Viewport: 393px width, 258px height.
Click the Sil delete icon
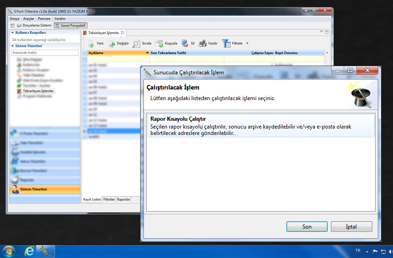click(x=184, y=44)
